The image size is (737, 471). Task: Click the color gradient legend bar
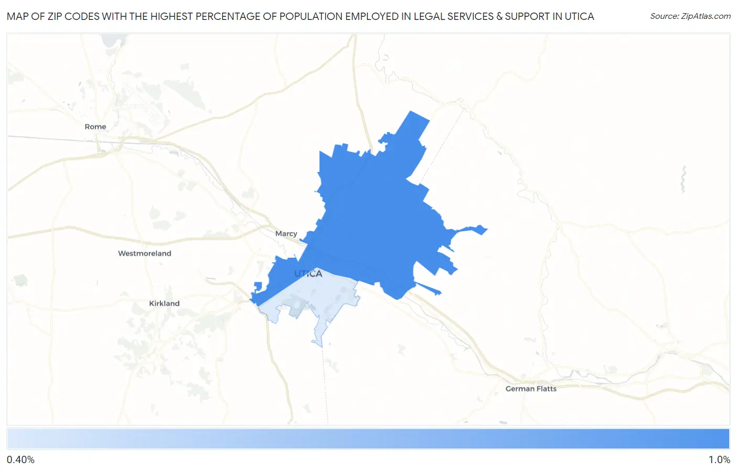coord(369,439)
